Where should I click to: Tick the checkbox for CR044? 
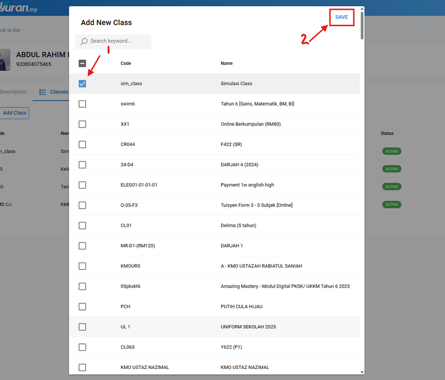click(x=82, y=144)
